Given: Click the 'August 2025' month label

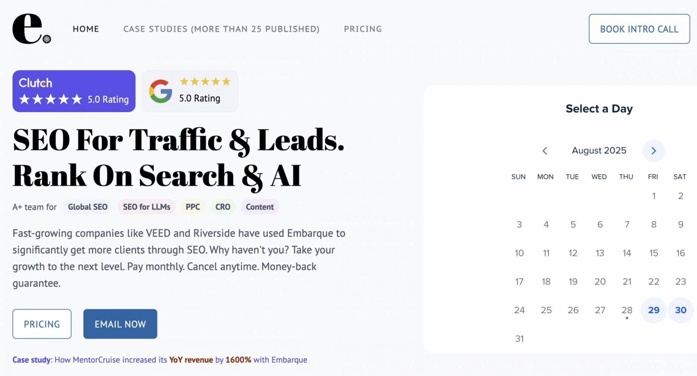Looking at the screenshot, I should tap(599, 151).
